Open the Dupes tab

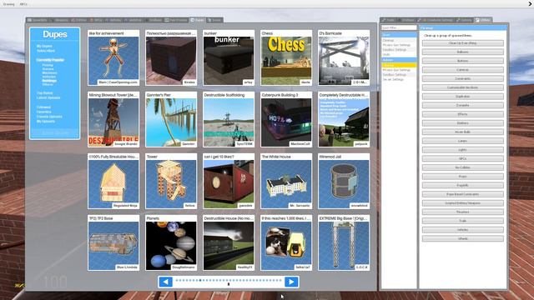(x=197, y=20)
